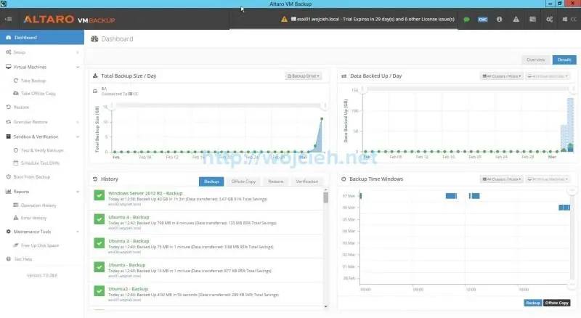Click the Backup Time Windows clock icon

(344, 179)
